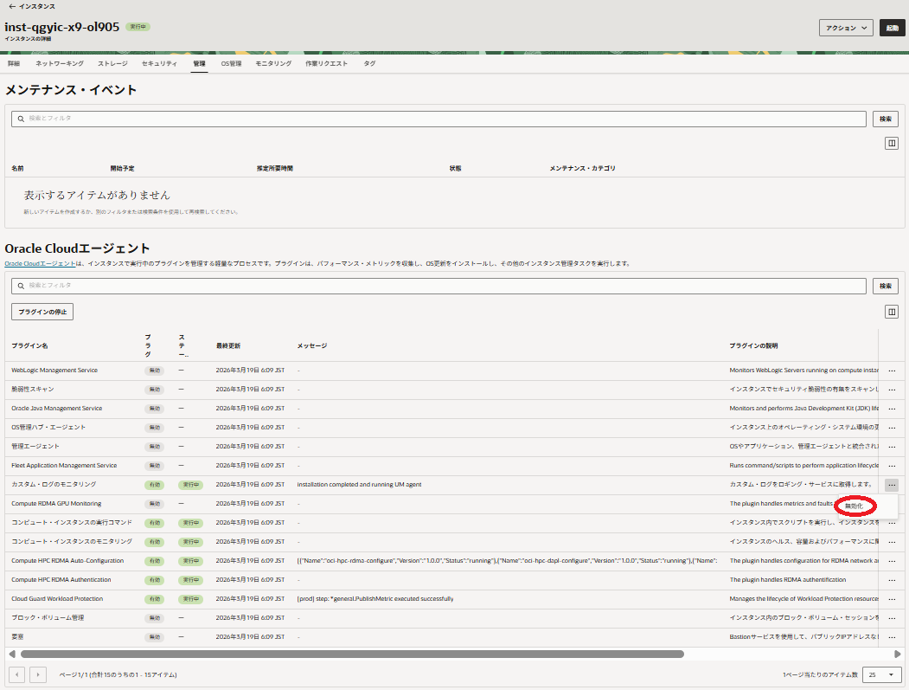Image resolution: width=909 pixels, height=690 pixels.
Task: Open actions menu for WebLogic Management Service row
Action: point(891,371)
